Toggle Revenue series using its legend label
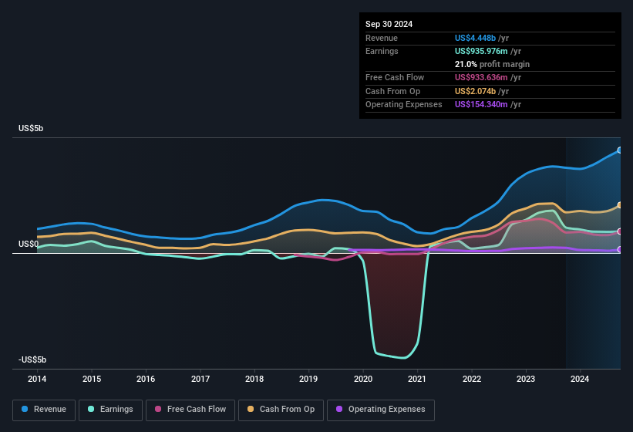This screenshot has height=432, width=633. [x=50, y=410]
